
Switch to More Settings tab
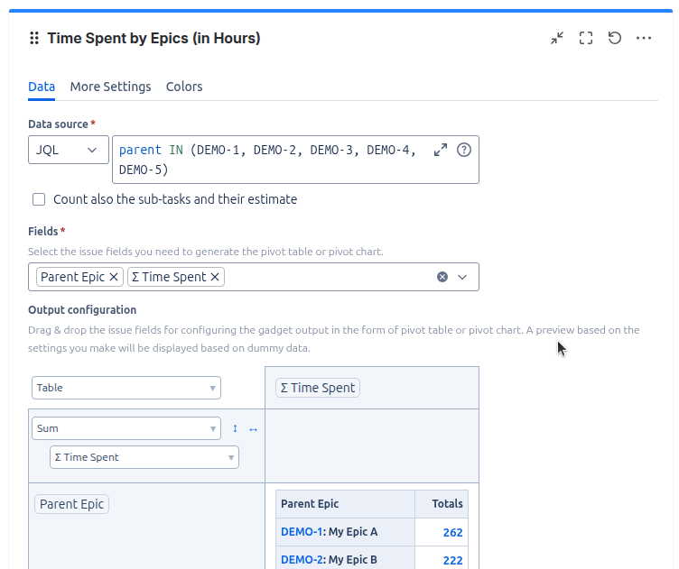(110, 87)
